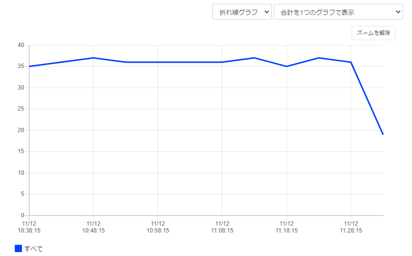This screenshot has height=256, width=412.
Task: Click the ズームを解除 button
Action: pyautogui.click(x=373, y=33)
